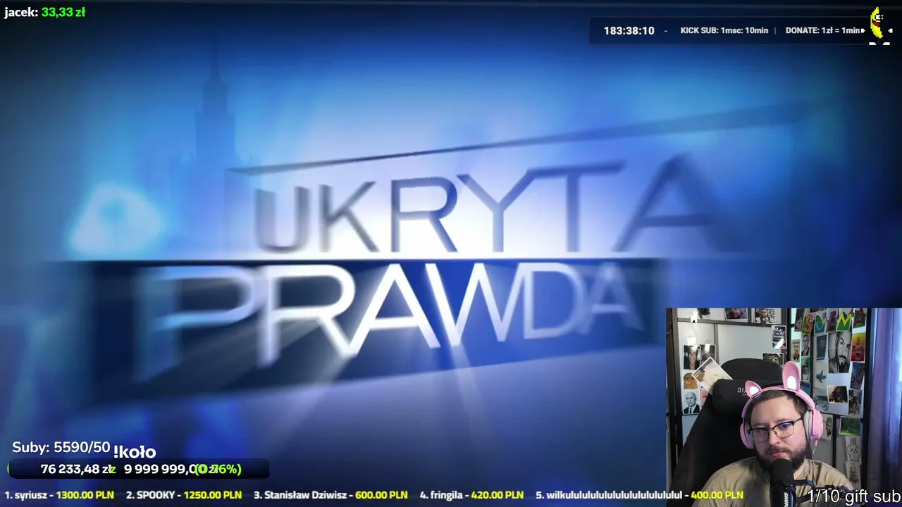Click the "3. Stanisław Dziwisz" donor entry

click(330, 495)
